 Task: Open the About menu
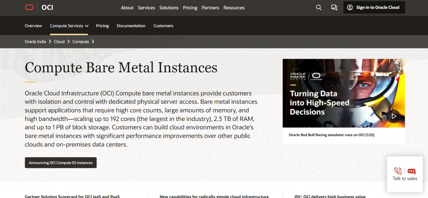tap(127, 8)
